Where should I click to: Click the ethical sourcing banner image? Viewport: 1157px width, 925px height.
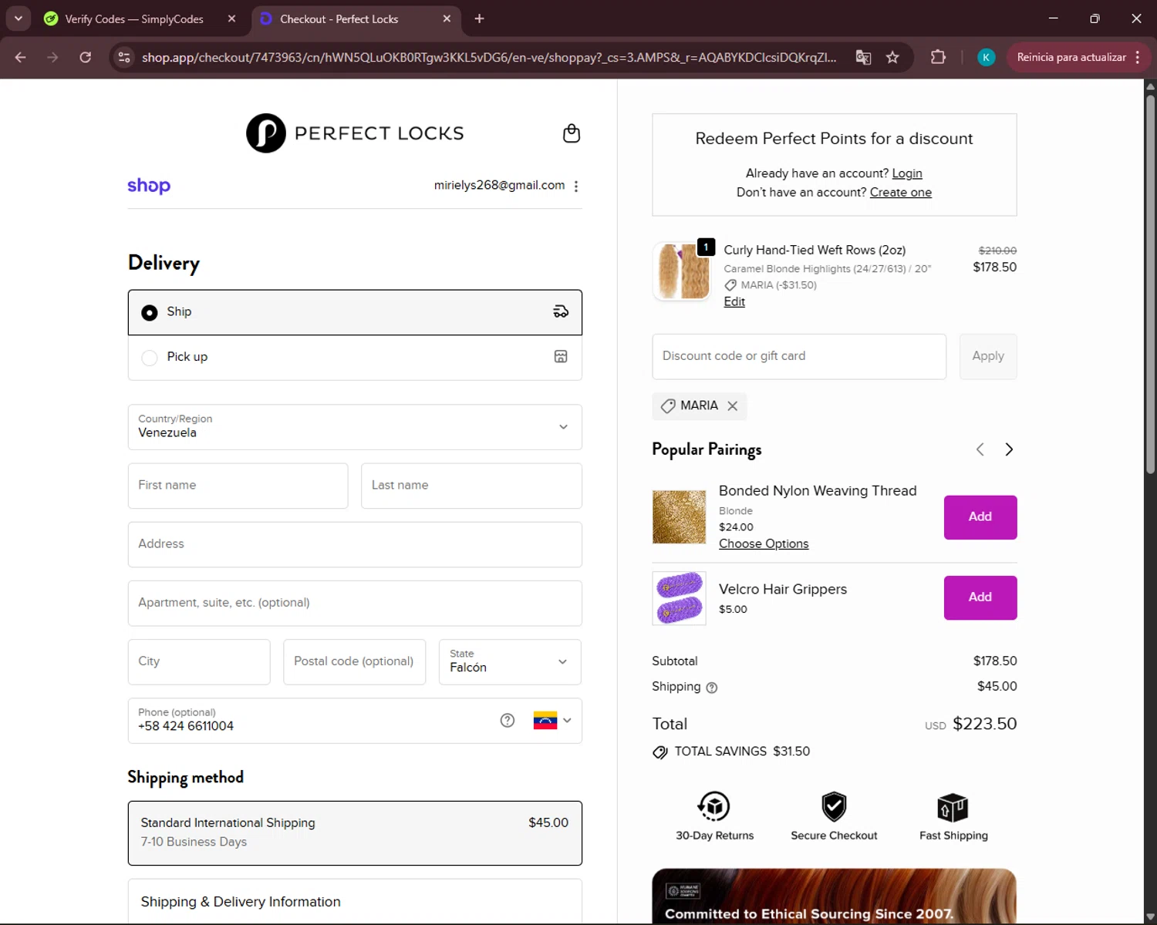[834, 896]
